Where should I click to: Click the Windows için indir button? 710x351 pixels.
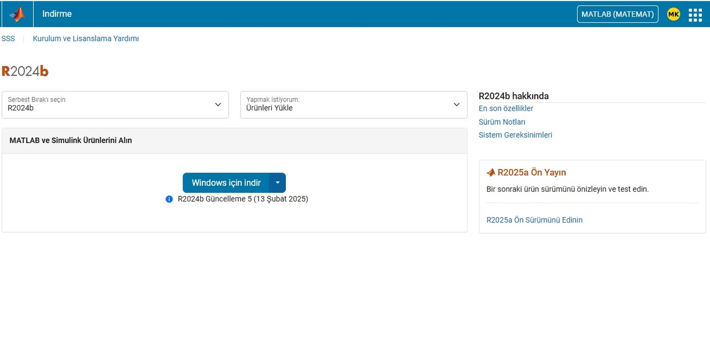coord(226,183)
